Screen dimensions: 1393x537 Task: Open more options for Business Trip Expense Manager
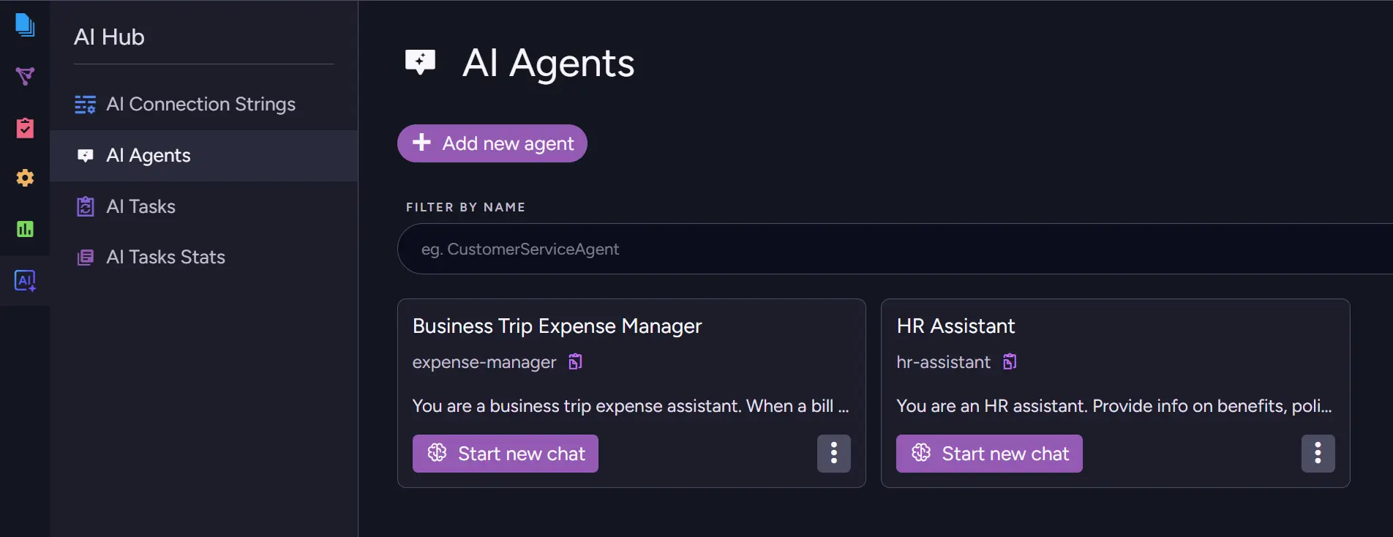[833, 454]
